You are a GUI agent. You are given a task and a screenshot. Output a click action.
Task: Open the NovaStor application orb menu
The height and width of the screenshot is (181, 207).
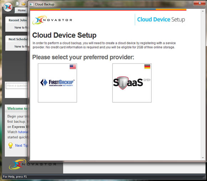click(8, 7)
